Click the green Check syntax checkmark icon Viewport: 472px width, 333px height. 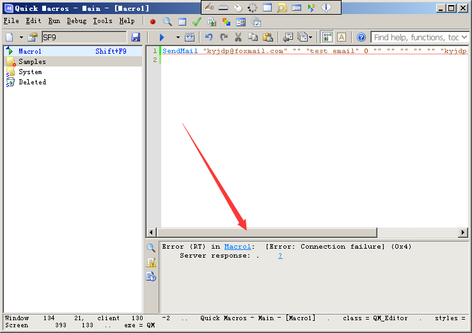click(x=197, y=21)
